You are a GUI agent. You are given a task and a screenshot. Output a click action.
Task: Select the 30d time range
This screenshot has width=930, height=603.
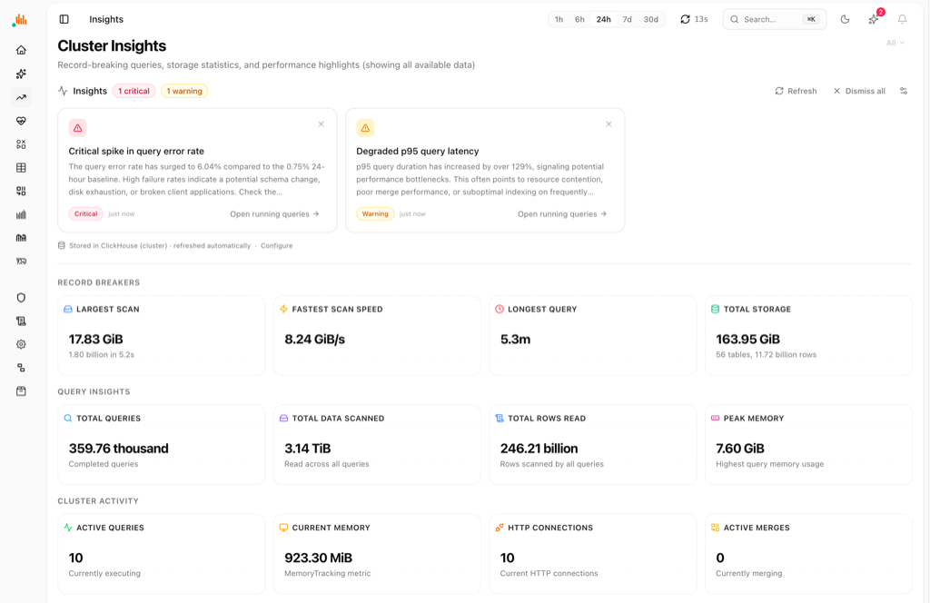(651, 20)
